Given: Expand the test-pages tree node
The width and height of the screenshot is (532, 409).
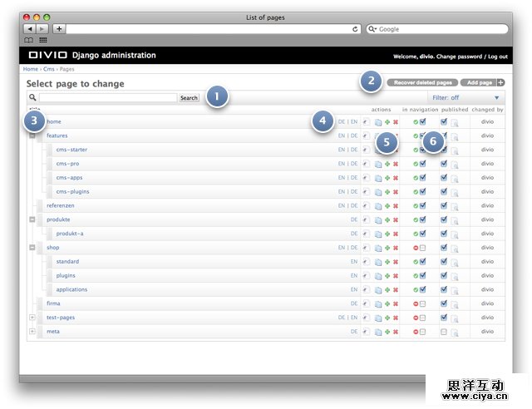Looking at the screenshot, I should [x=32, y=318].
